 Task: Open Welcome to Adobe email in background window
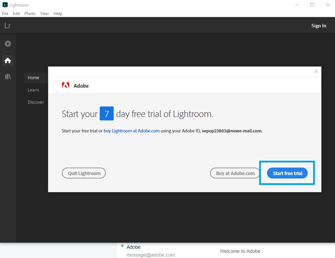coord(240,252)
